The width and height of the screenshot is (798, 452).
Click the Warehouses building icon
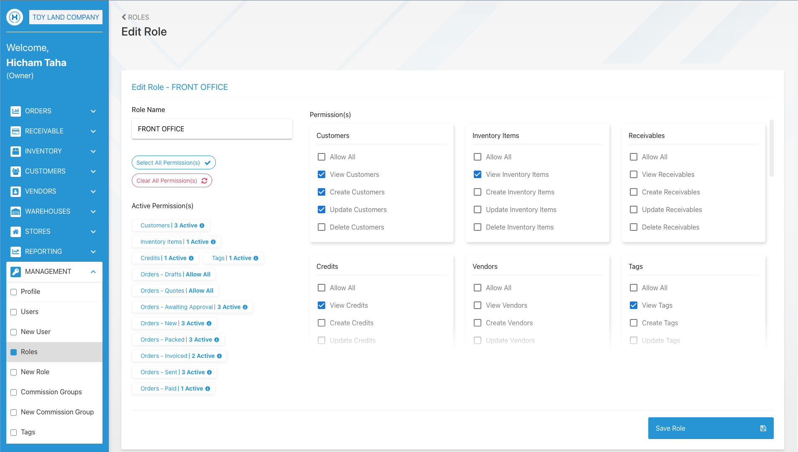(x=15, y=211)
